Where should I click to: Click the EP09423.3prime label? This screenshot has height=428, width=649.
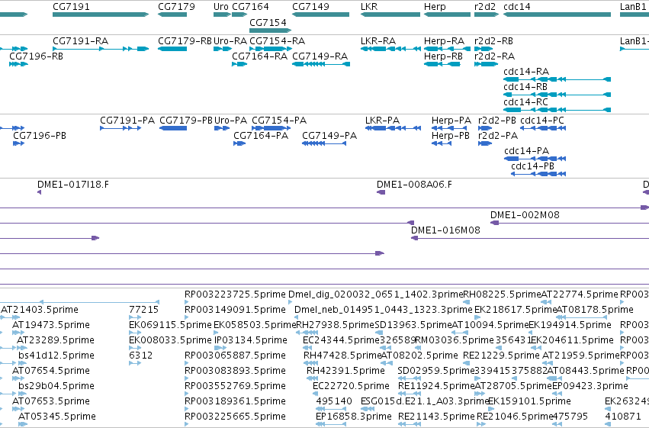[x=590, y=386]
